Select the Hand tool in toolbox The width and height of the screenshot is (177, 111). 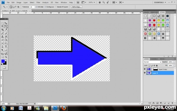(x=2, y=57)
